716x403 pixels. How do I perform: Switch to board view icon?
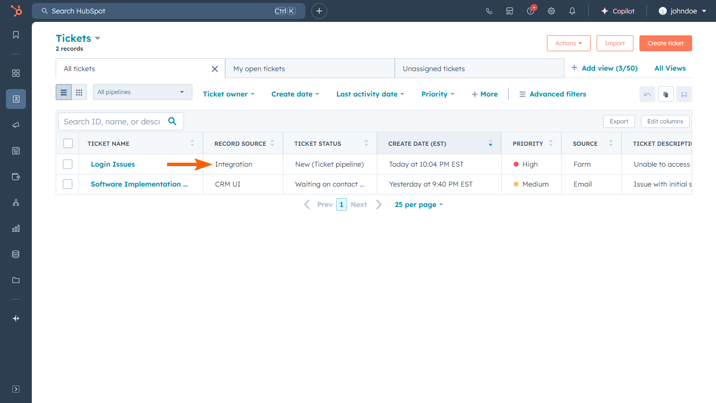[x=79, y=92]
